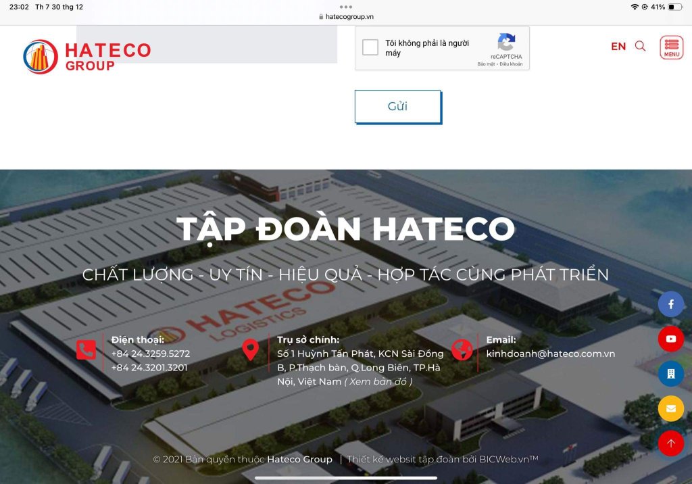Image resolution: width=692 pixels, height=484 pixels.
Task: Check the 'Tôi không phải là người máy' box
Action: pyautogui.click(x=370, y=47)
